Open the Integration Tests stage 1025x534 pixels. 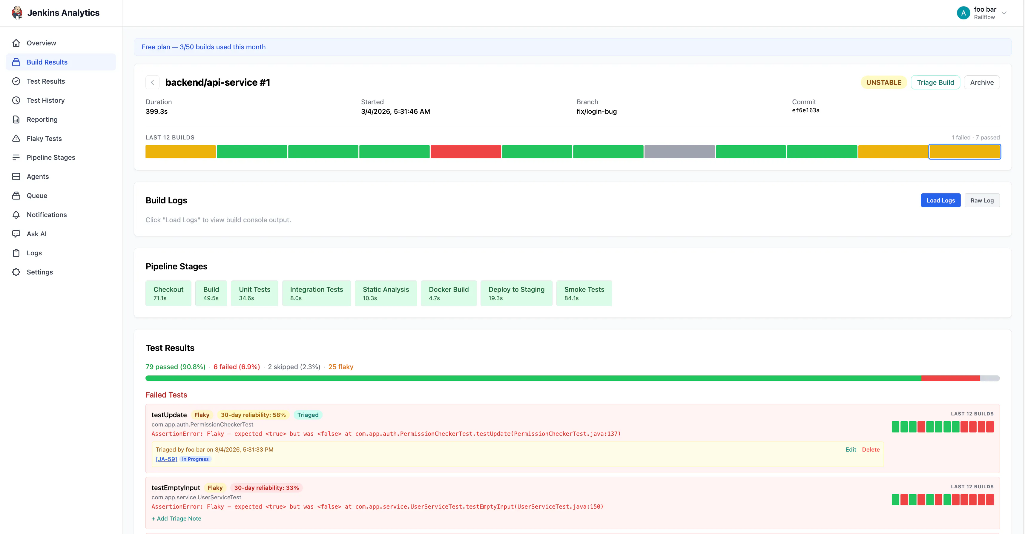point(316,293)
